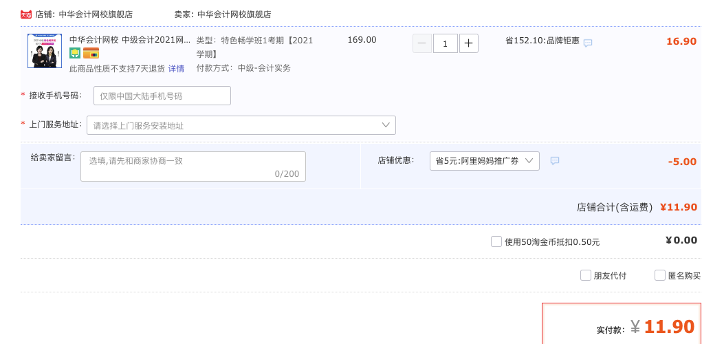Image resolution: width=724 pixels, height=344 pixels.
Task: Click the minus quantity button
Action: (421, 43)
